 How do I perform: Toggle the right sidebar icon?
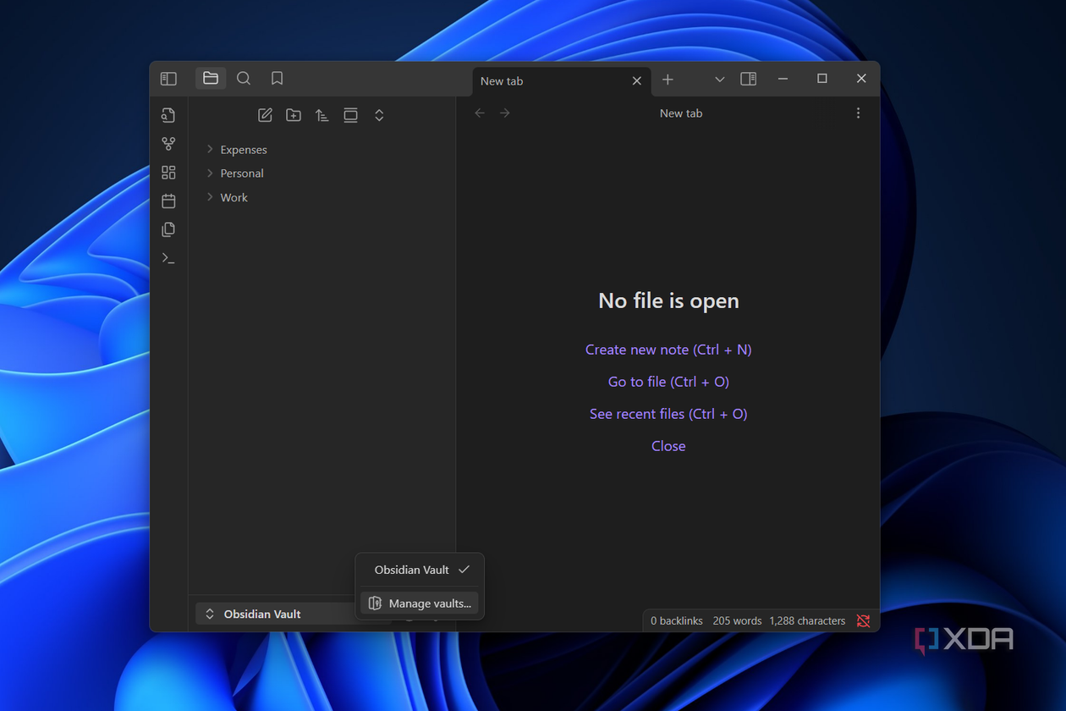pyautogui.click(x=748, y=79)
